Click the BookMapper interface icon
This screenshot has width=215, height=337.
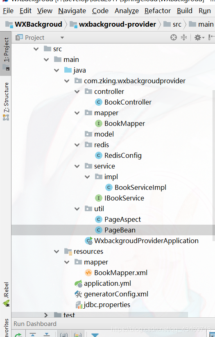(99, 123)
